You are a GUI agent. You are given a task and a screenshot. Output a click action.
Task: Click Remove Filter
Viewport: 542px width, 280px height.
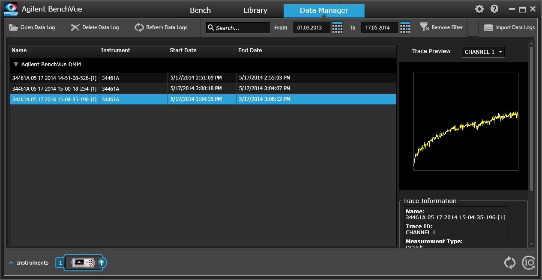click(441, 27)
